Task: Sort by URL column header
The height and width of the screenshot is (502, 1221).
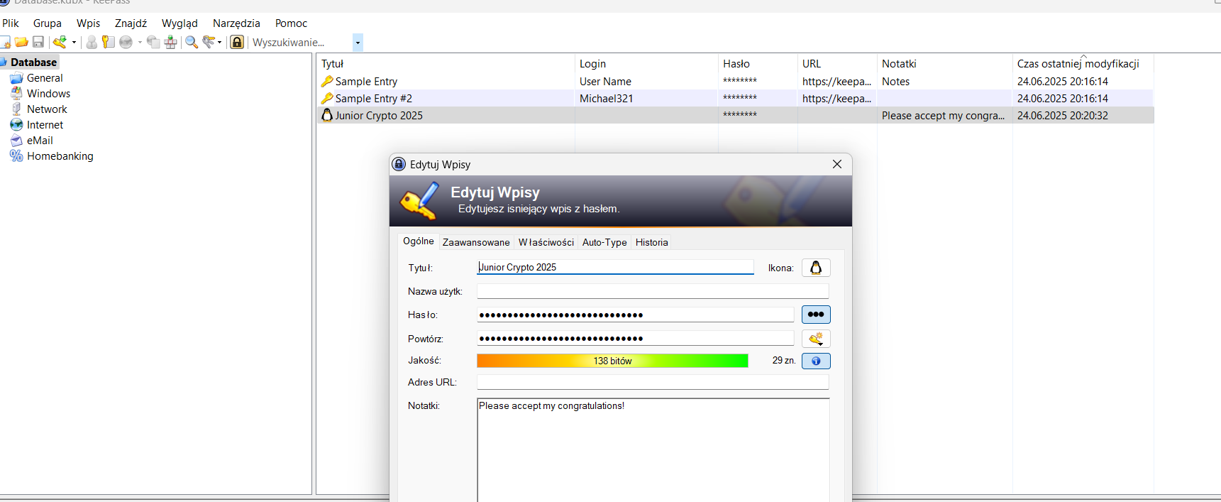Action: click(x=837, y=64)
